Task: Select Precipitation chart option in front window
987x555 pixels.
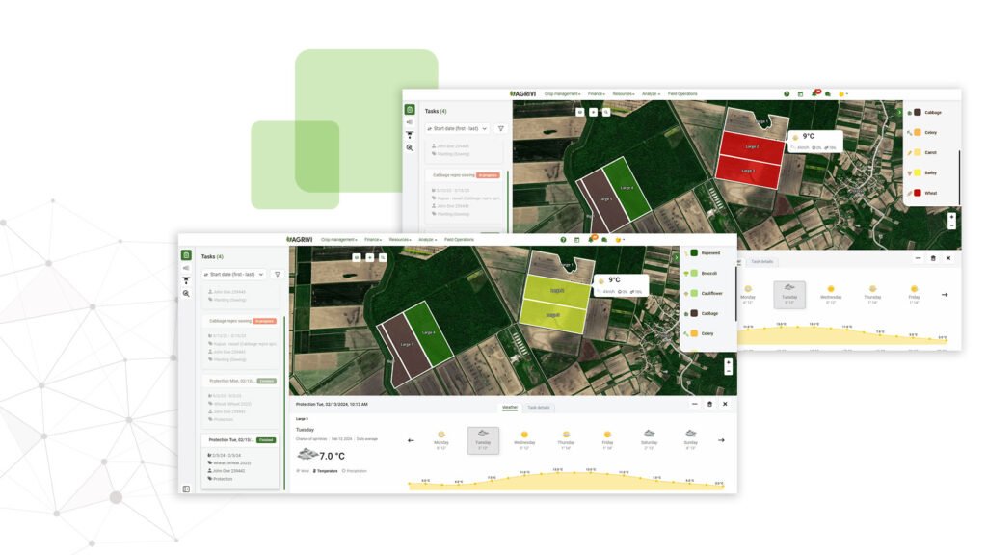Action: tap(355, 470)
